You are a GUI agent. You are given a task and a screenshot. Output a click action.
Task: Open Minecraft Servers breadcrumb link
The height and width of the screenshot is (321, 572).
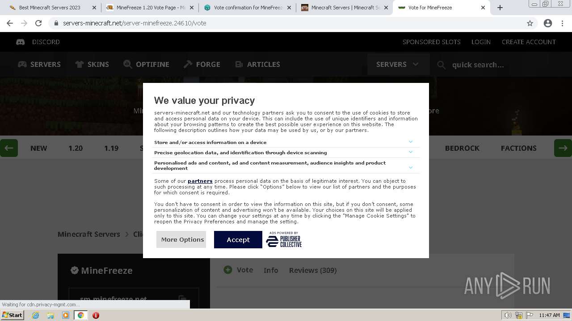89,234
